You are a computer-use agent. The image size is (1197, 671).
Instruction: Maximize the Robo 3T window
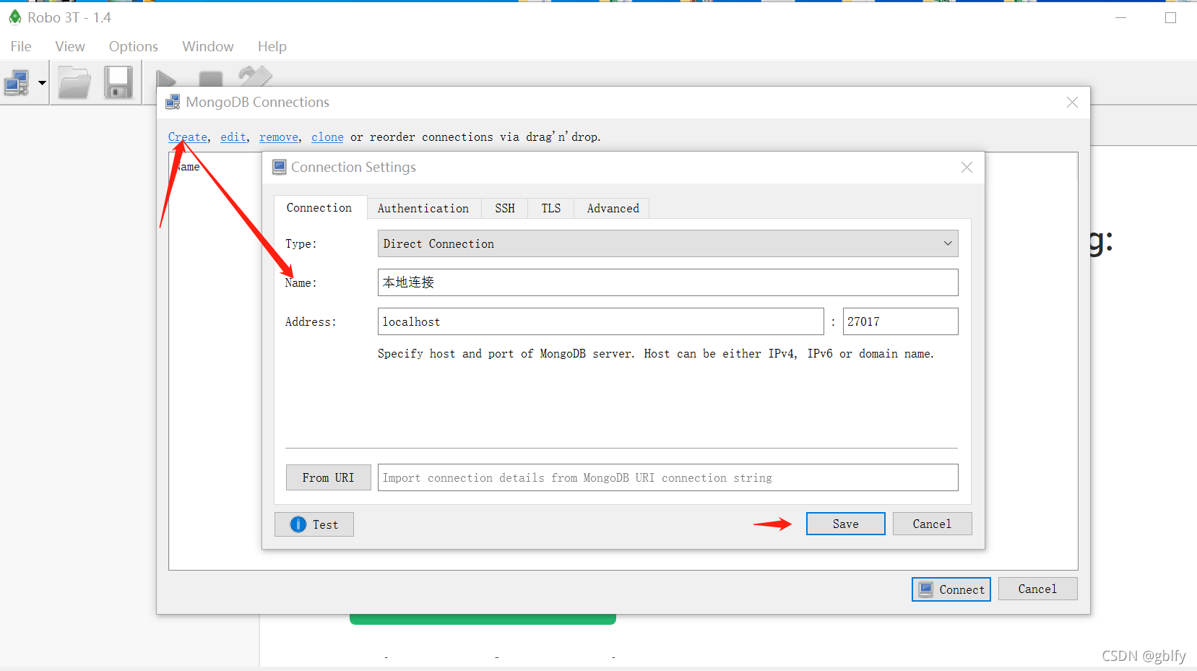[1170, 17]
